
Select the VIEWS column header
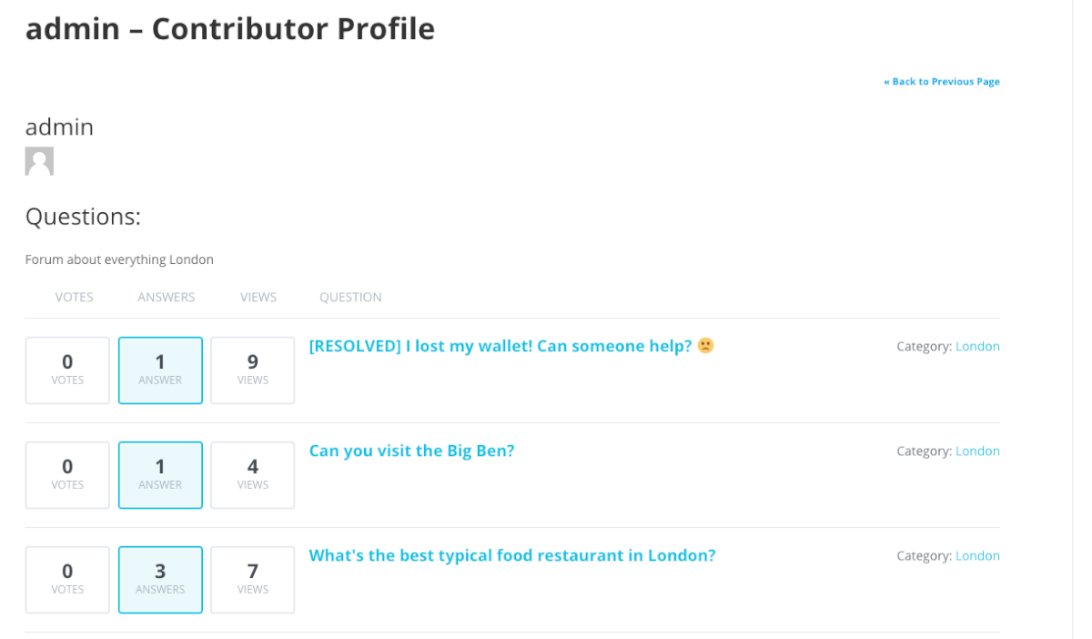[x=258, y=298]
